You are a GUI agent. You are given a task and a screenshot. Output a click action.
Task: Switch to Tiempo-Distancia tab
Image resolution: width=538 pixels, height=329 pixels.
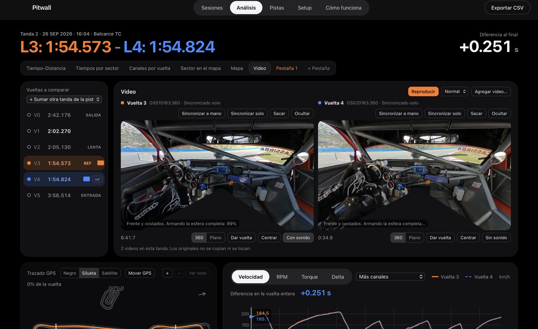(x=46, y=68)
